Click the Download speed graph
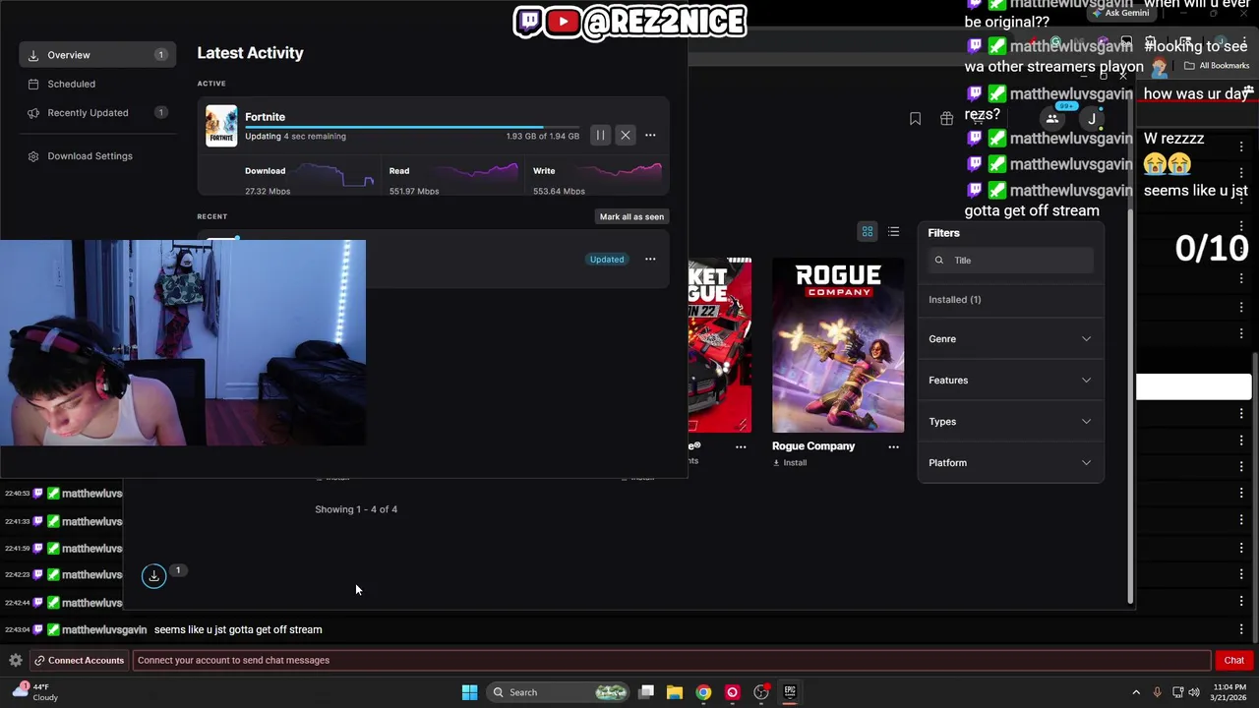Viewport: 1259px width, 708px height. click(x=336, y=177)
